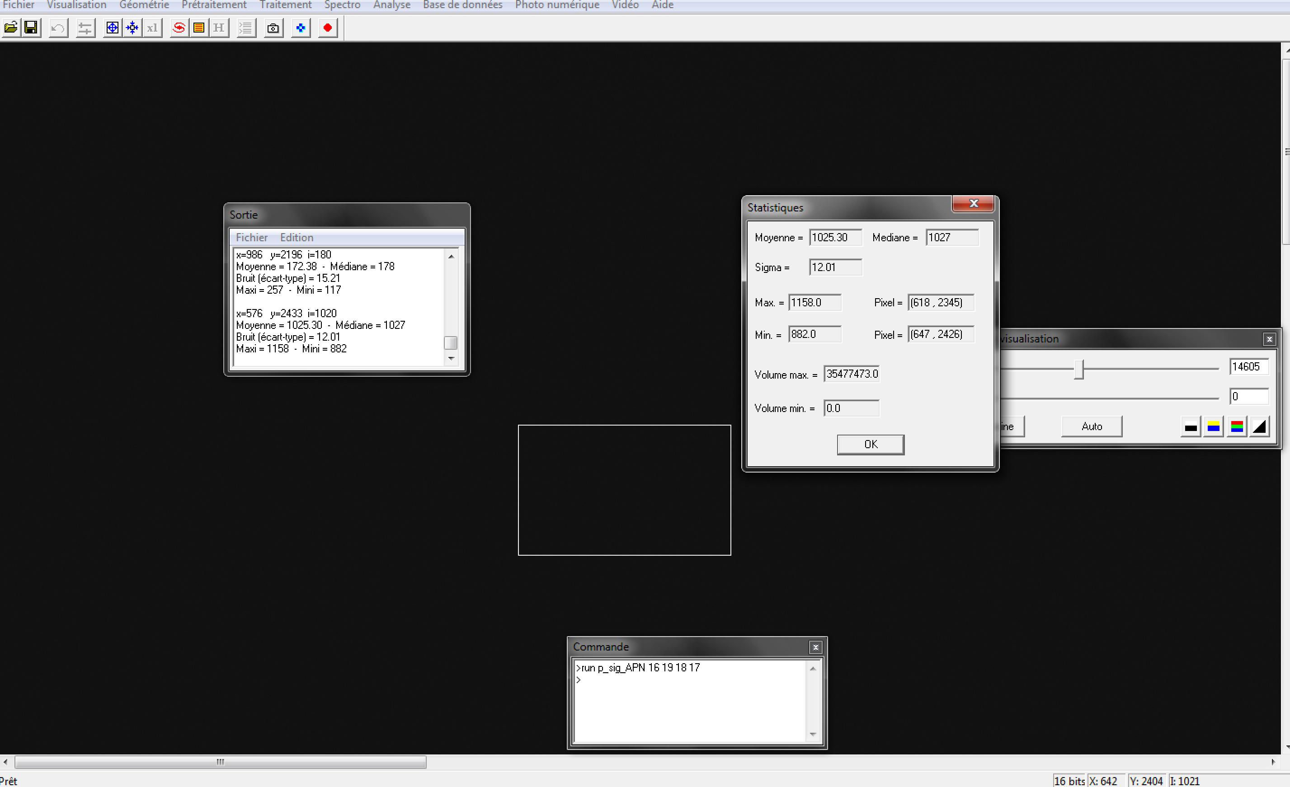Click the blue crosshair target toolbar icon
Image resolution: width=1290 pixels, height=787 pixels.
click(x=112, y=28)
